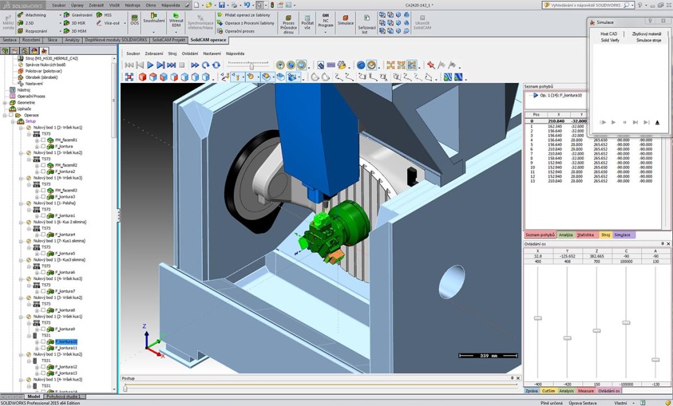Click the red pushpin icon
The width and height of the screenshot is (673, 406).
[431, 65]
